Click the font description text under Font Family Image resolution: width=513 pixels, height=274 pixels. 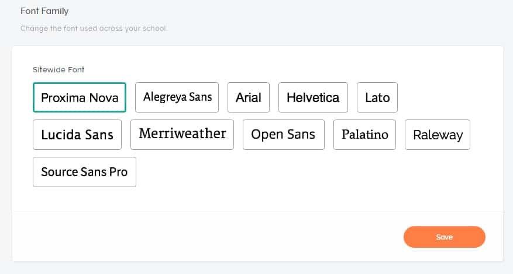coord(94,28)
